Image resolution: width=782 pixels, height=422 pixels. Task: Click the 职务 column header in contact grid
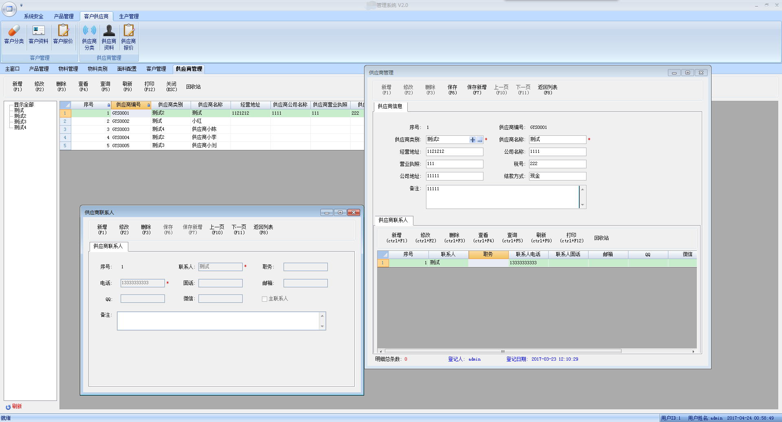point(488,255)
